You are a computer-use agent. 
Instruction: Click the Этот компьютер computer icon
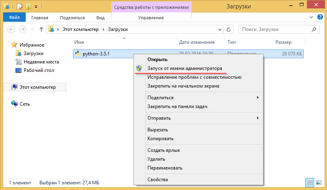point(14,87)
